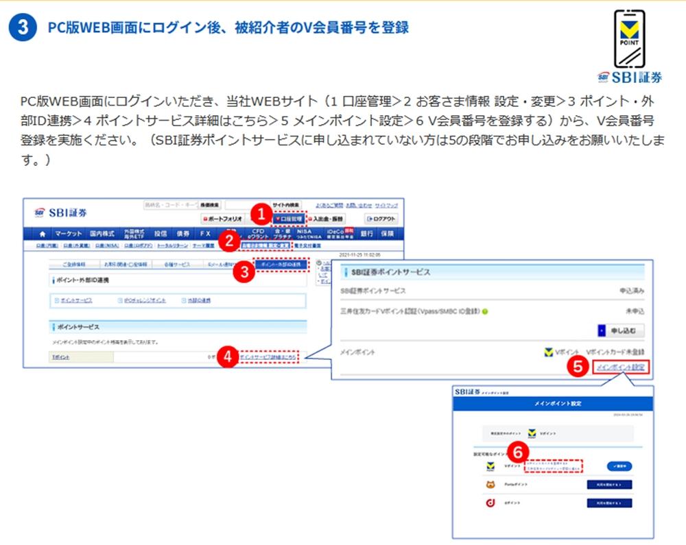Viewport: 686px width, 545px height.
Task: Click the Vポイントカード未登録 text
Action: 615,352
